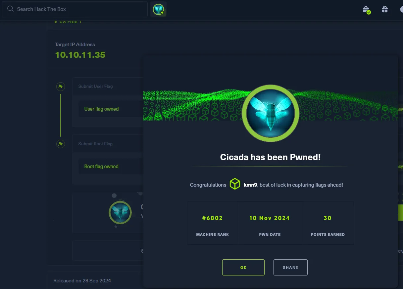Focus the Search Hack The Box field
403x289 pixels.
(75, 9)
